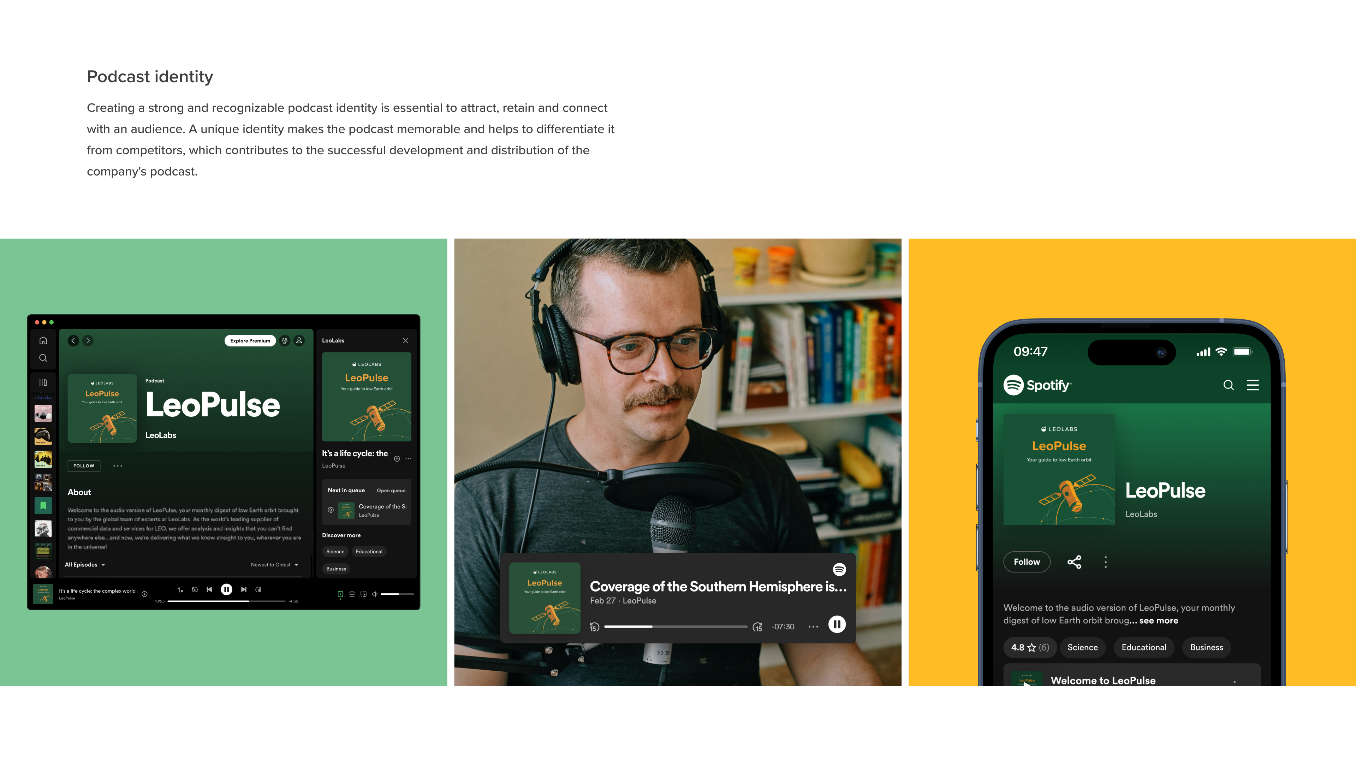Open the user profile icon
The width and height of the screenshot is (1356, 772).
pos(299,340)
